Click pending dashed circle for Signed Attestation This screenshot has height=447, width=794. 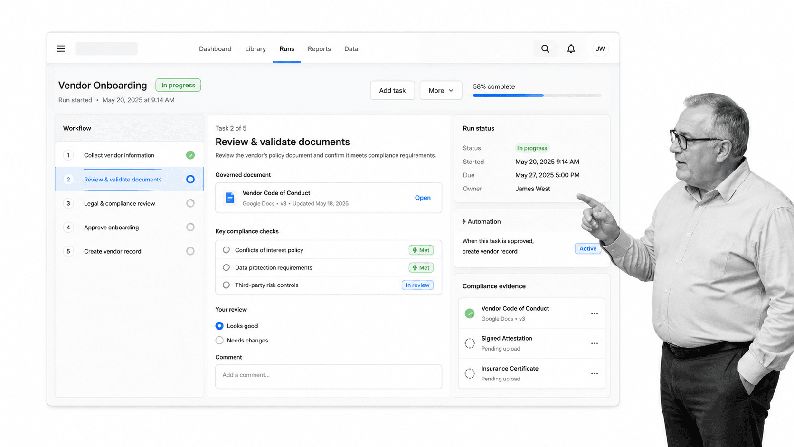point(470,343)
